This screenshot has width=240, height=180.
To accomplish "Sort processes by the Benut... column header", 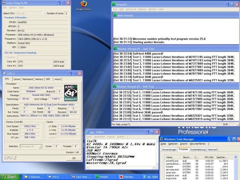I will click(x=187, y=157).
